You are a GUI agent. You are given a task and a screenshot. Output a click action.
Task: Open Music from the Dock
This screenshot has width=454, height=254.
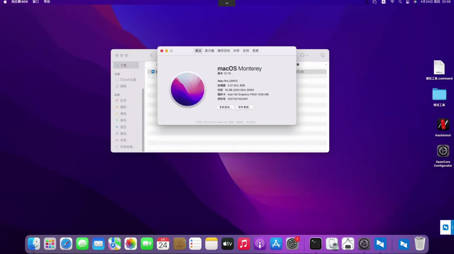(x=243, y=243)
